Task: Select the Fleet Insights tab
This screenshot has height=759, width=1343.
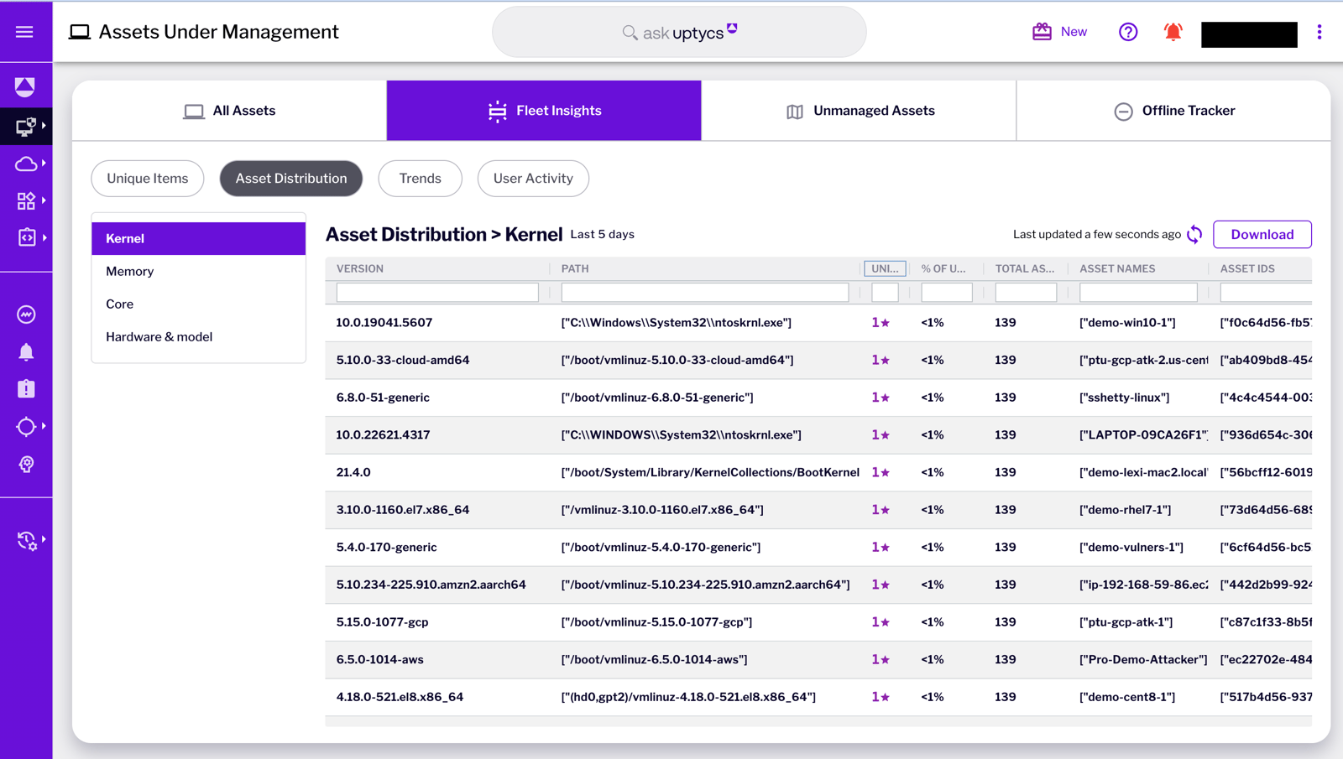Action: [544, 111]
